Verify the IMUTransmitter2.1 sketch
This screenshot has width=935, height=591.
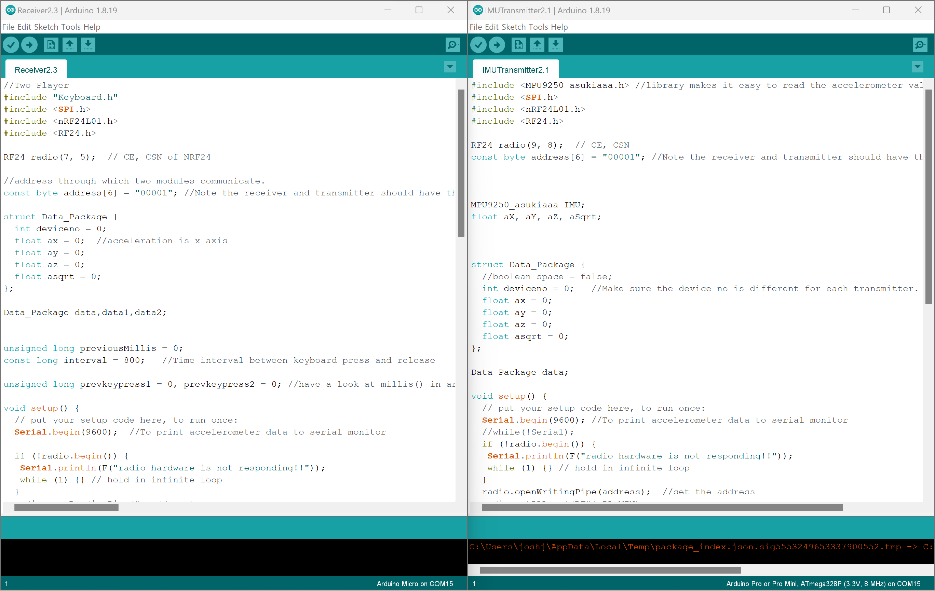coord(478,44)
